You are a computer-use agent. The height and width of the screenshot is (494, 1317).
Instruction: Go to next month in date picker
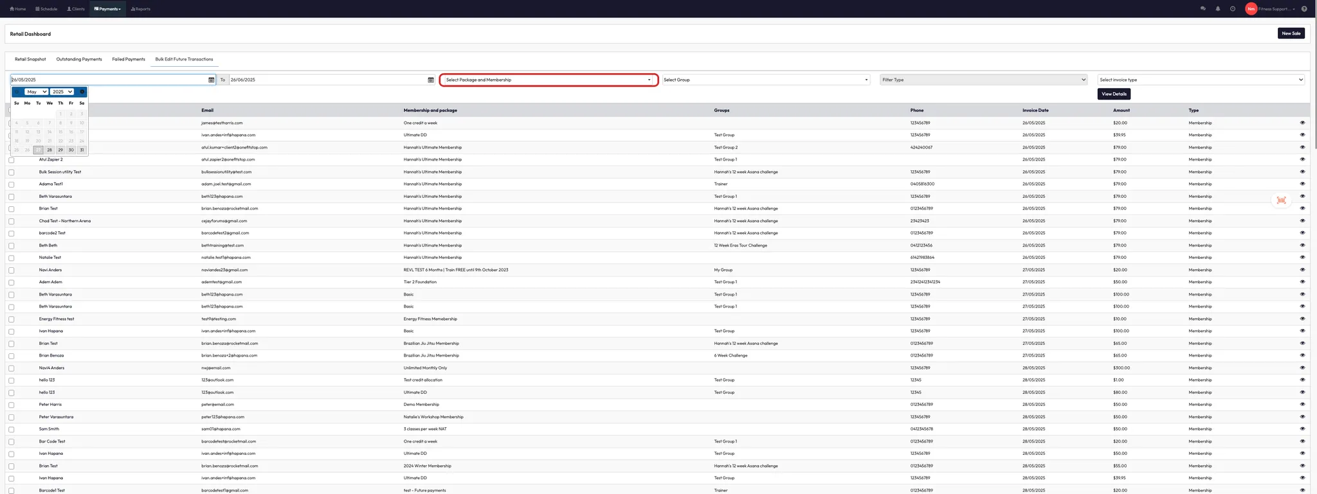(x=82, y=92)
